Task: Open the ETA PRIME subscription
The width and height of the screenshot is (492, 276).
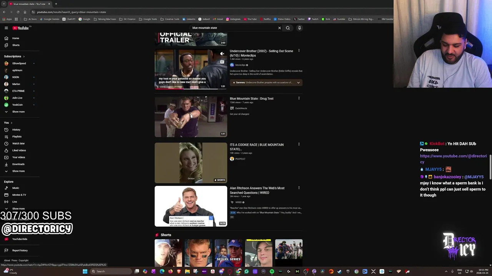Action: 19,91
